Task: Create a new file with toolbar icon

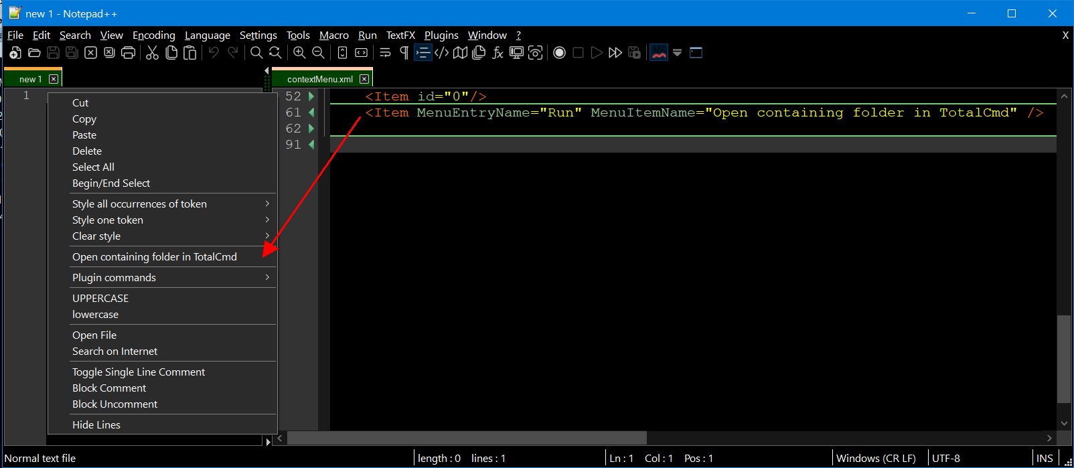Action: pos(15,53)
